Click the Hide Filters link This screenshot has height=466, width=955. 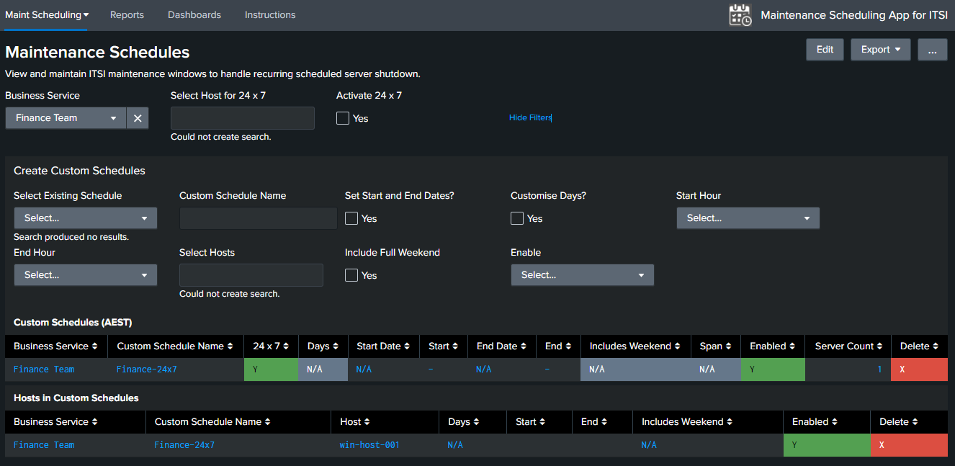(530, 118)
